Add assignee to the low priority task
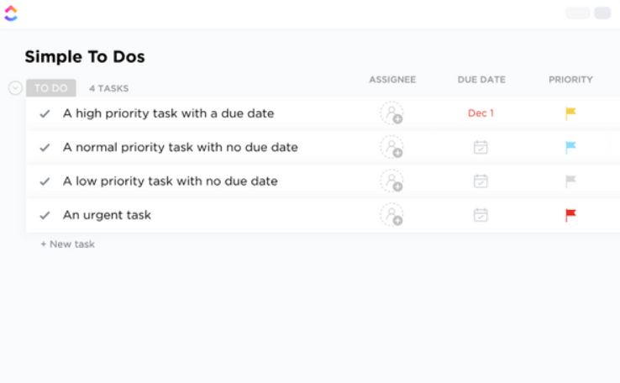 pos(391,181)
